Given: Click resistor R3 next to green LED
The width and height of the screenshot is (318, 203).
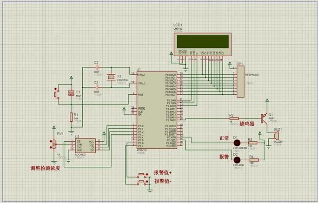Looking at the screenshot, I should [253, 143].
